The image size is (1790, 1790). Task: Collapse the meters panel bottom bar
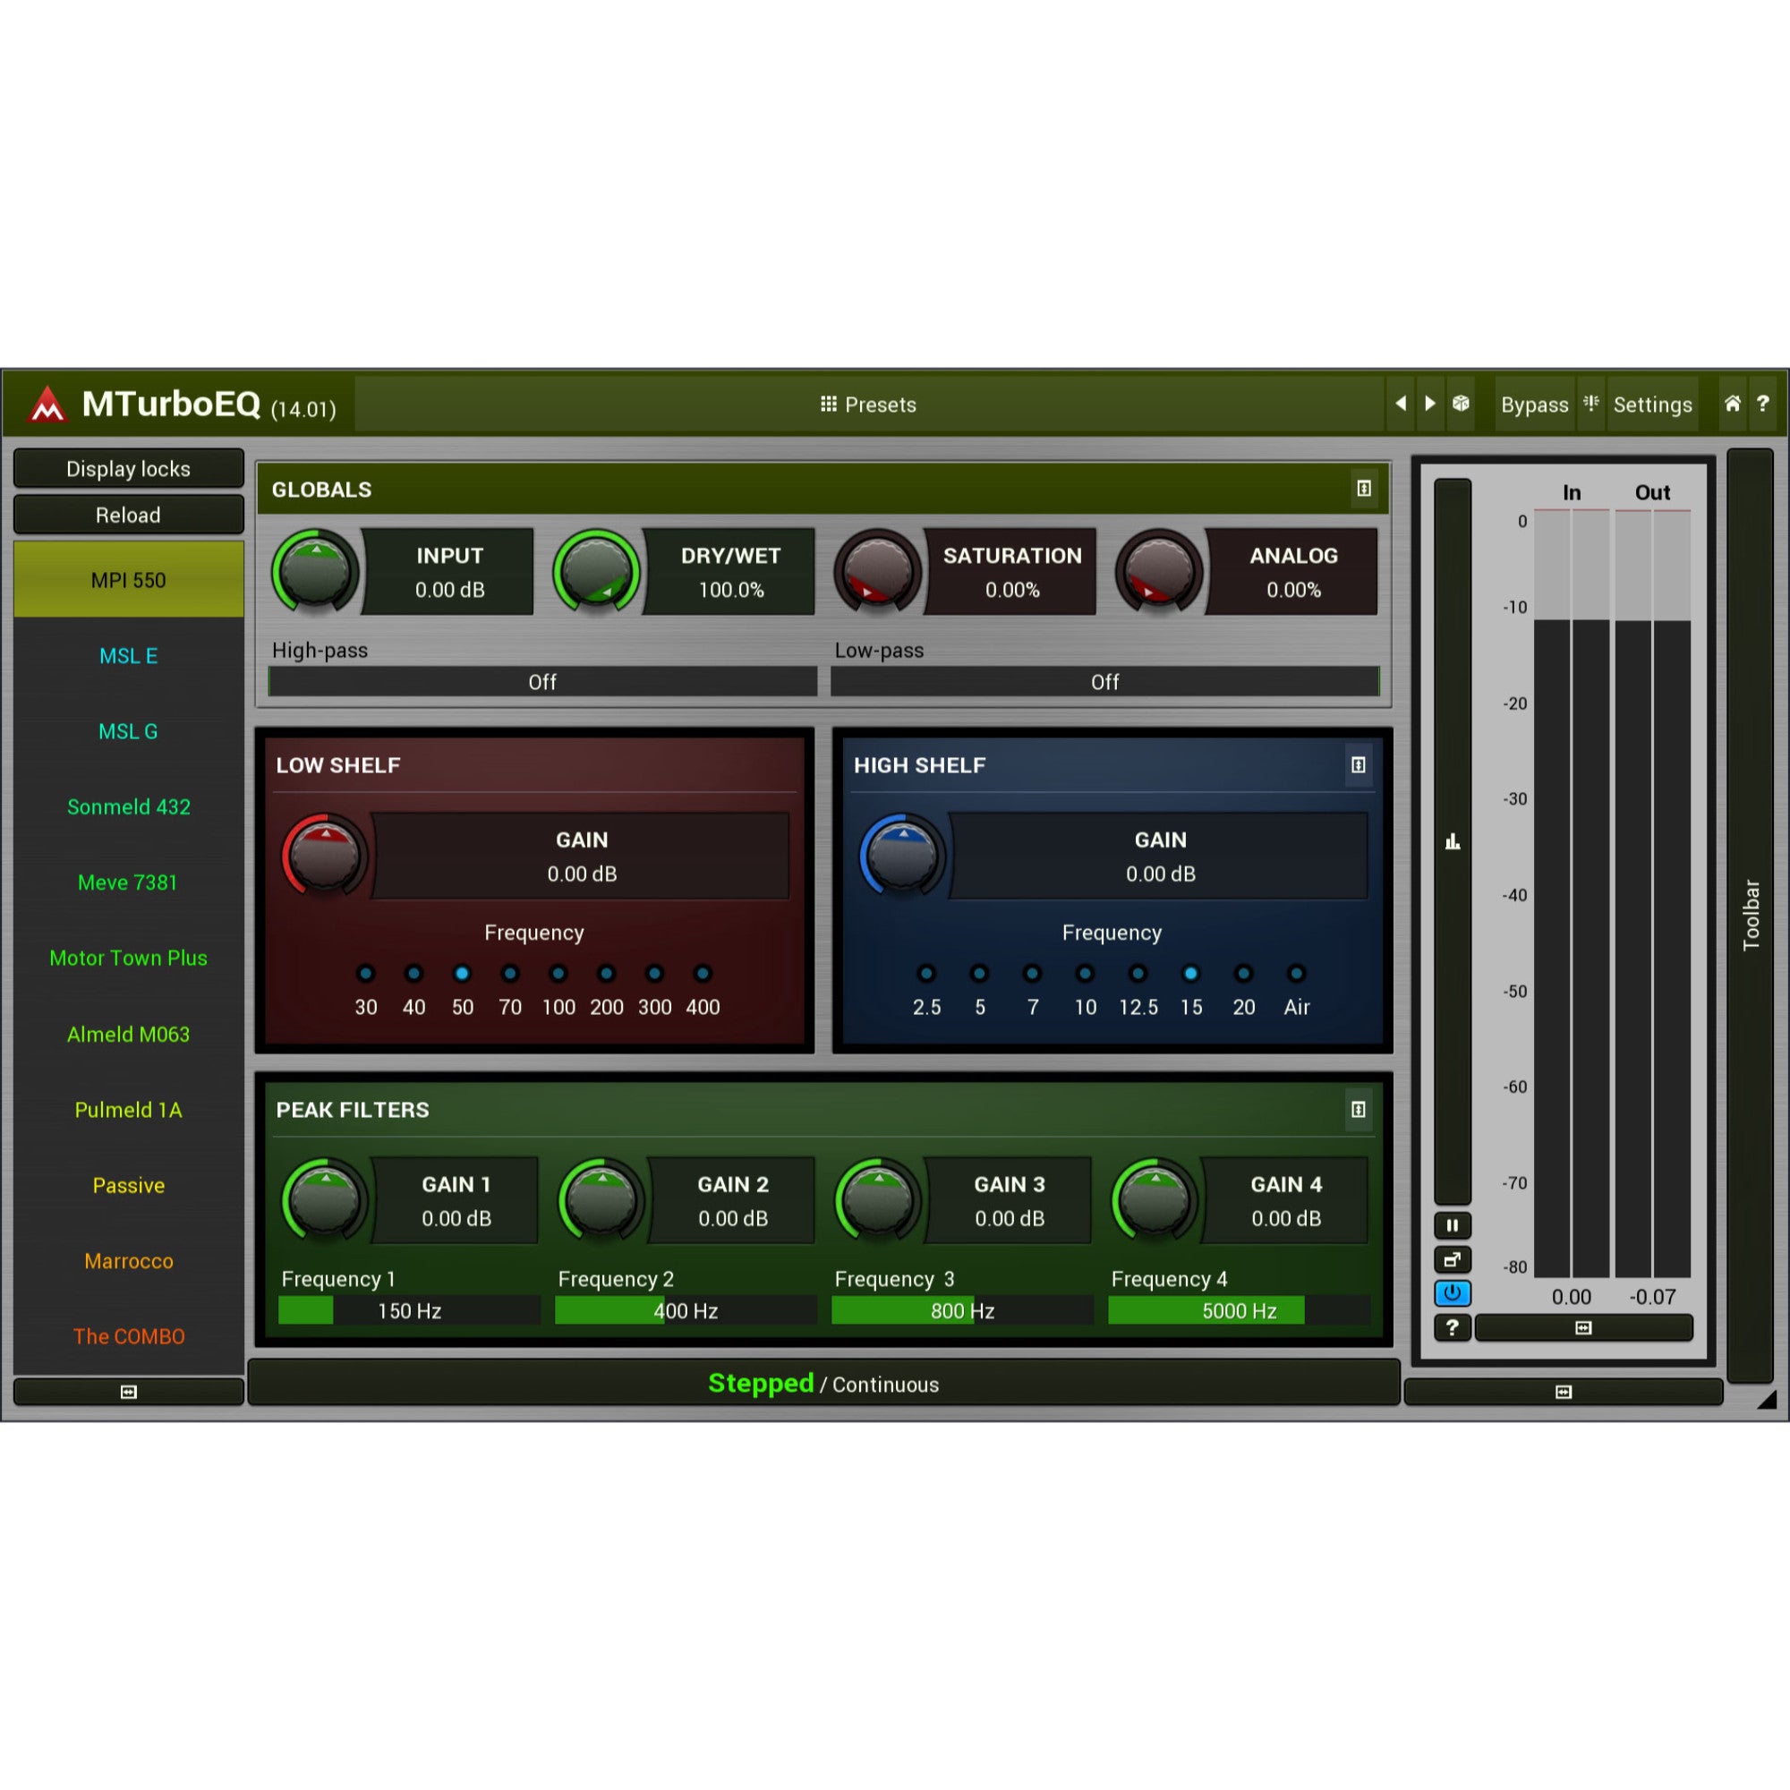pos(1563,1391)
